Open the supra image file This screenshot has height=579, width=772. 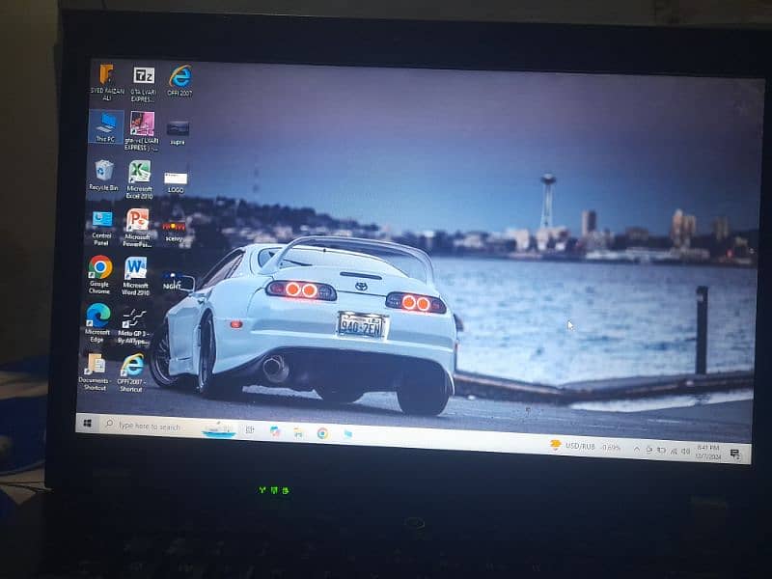tap(178, 128)
